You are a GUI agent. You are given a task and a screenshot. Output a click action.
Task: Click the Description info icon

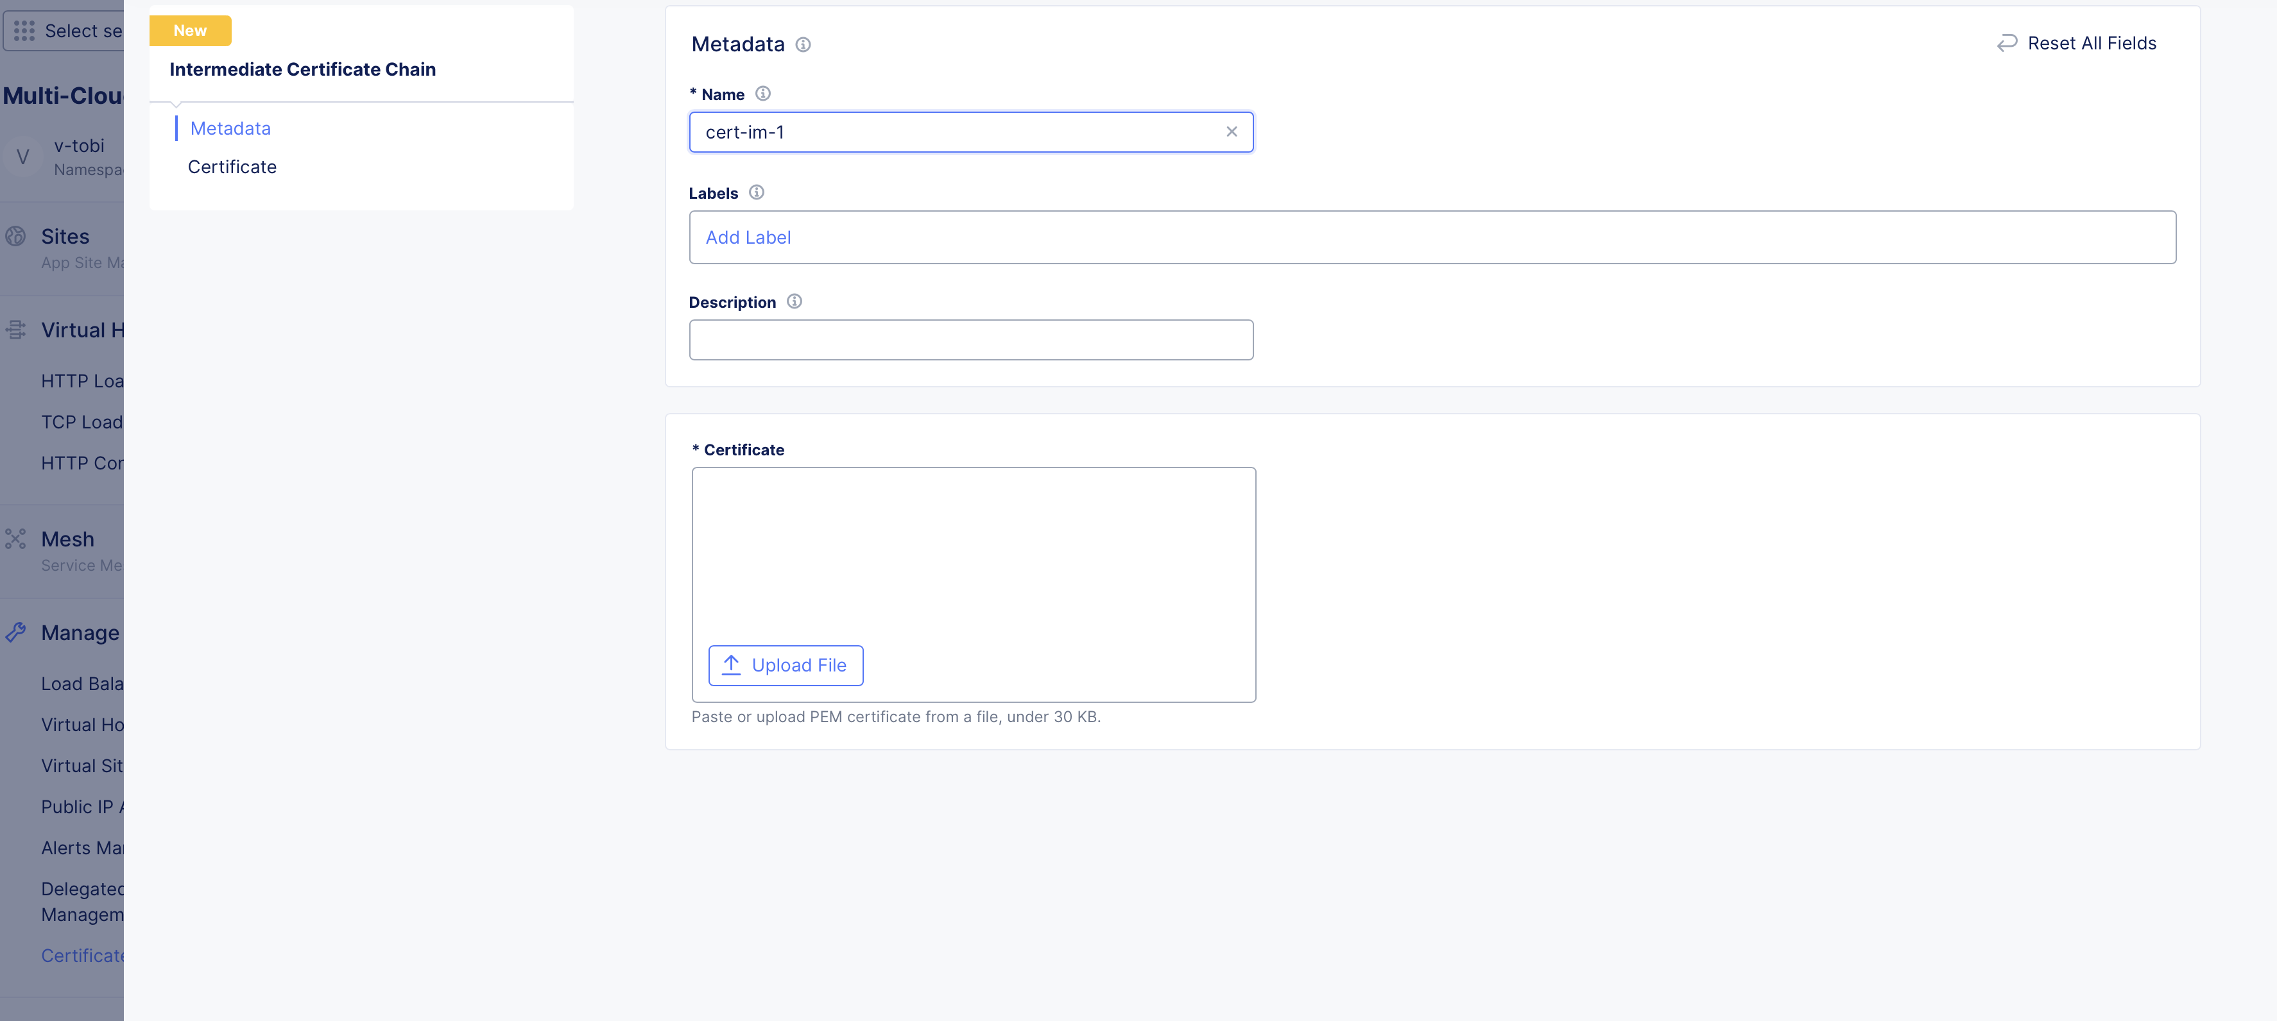(795, 302)
